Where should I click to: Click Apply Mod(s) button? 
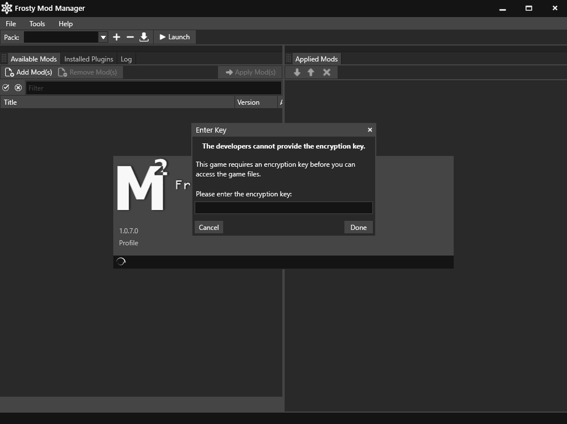point(250,72)
